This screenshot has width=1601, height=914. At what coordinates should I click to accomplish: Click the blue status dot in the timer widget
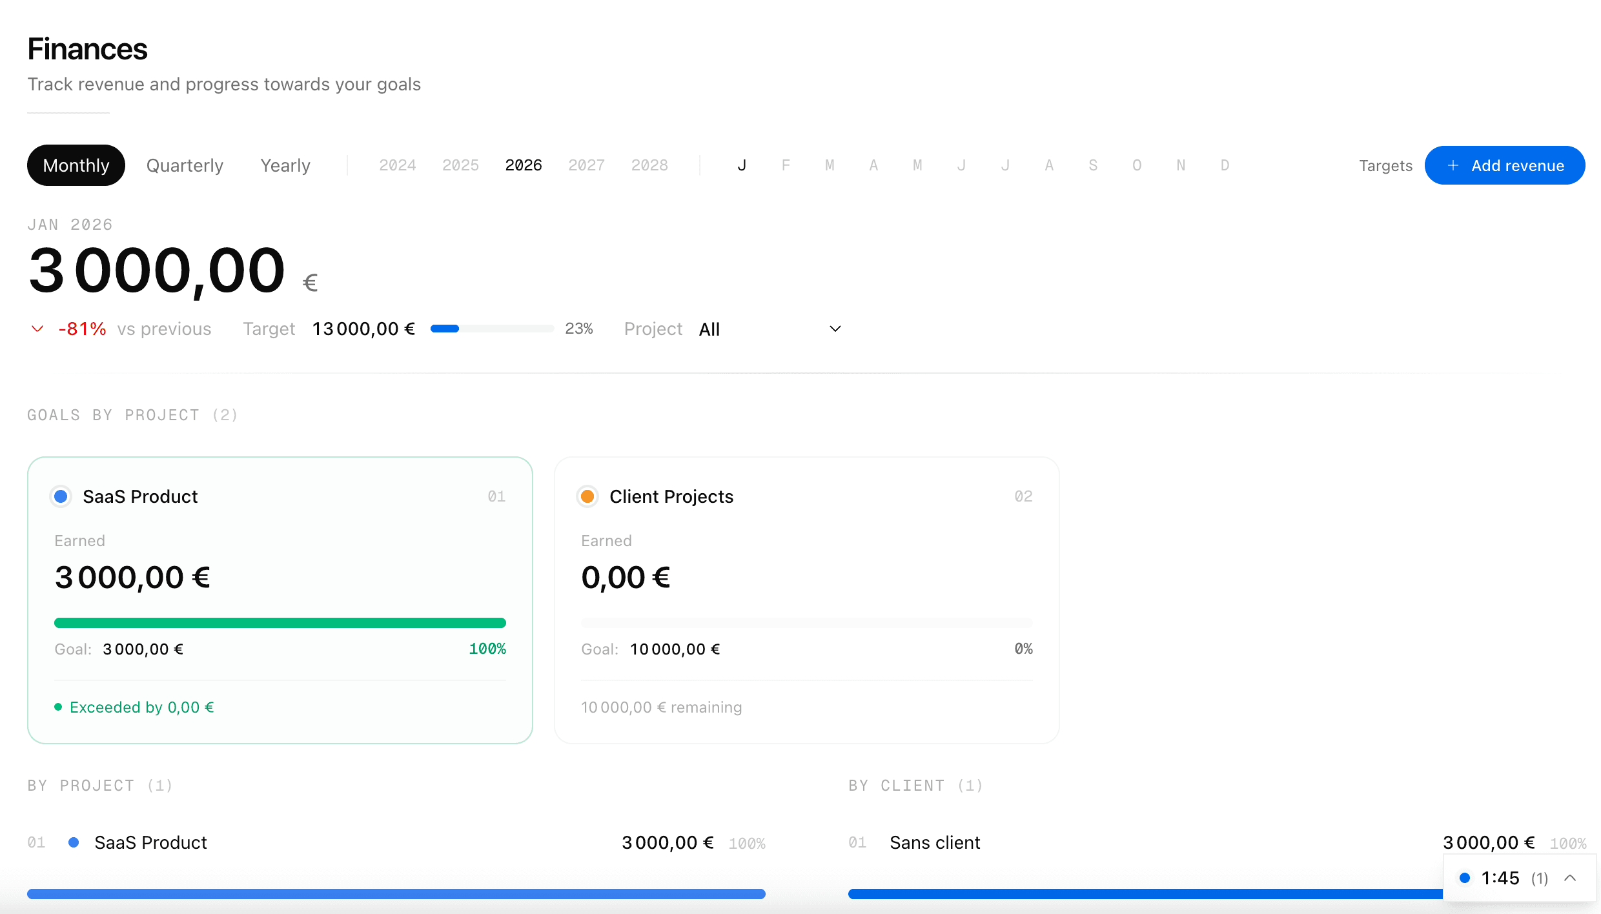click(x=1465, y=878)
